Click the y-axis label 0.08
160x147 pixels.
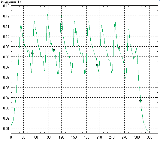click(6, 57)
